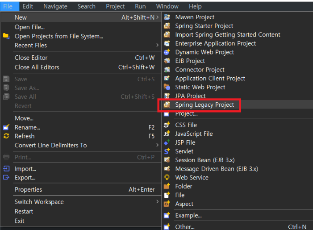The height and width of the screenshot is (230, 313).
Task: Click the Export arrow icon
Action: (x=6, y=177)
